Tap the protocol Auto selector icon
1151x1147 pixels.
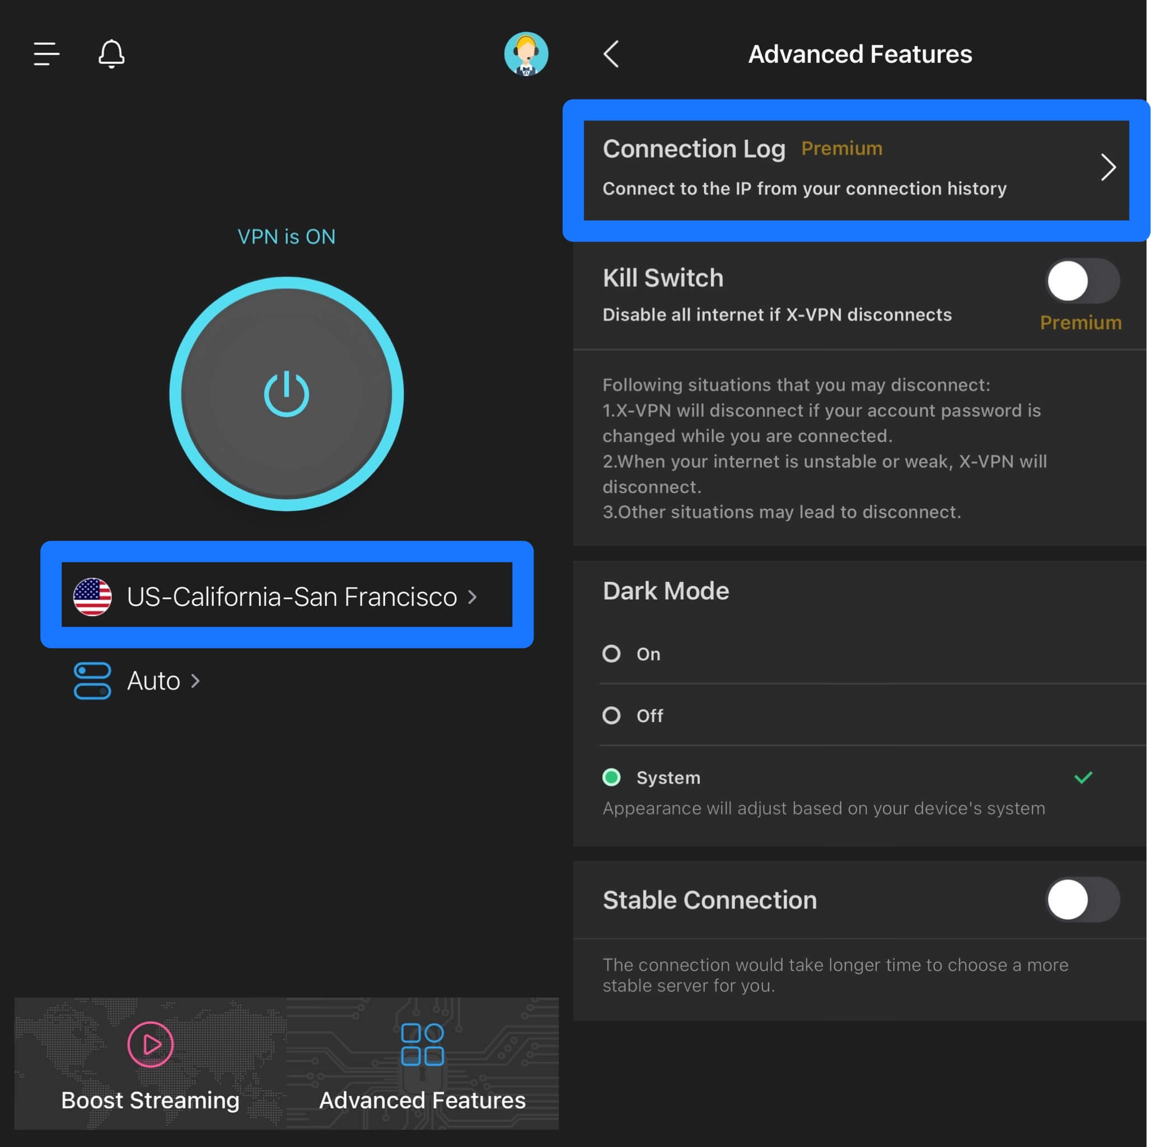[x=92, y=680]
